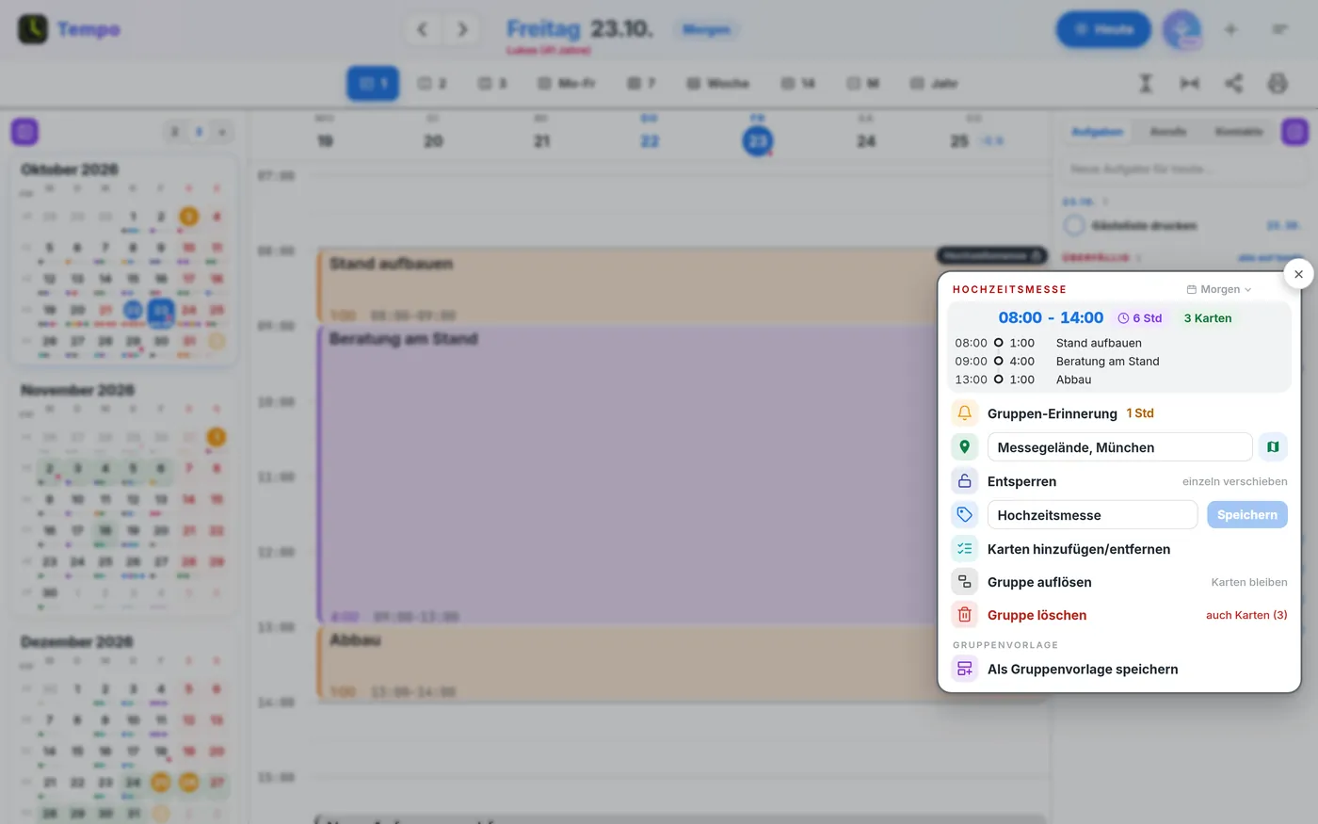Select the Mo-Fr view tab

point(567,84)
